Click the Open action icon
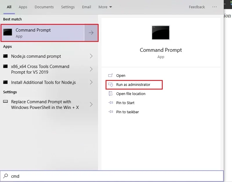This screenshot has height=182, width=232. coord(110,75)
